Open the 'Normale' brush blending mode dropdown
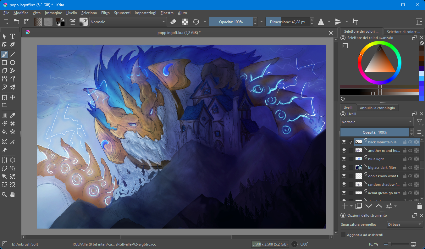This screenshot has width=425, height=249. tap(128, 22)
